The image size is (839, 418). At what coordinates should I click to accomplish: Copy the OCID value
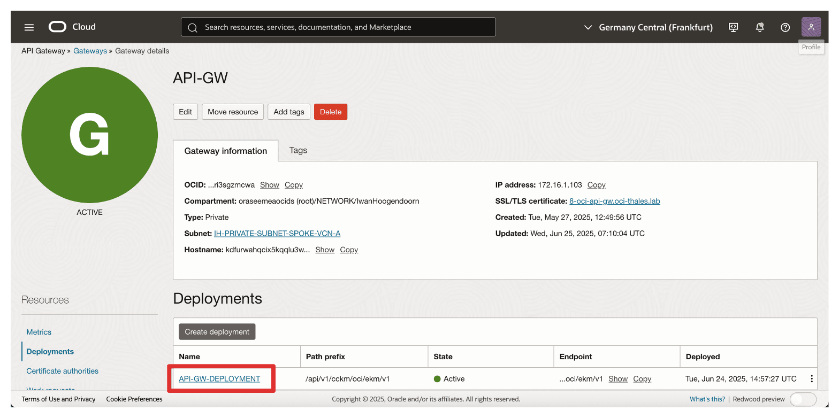(294, 185)
